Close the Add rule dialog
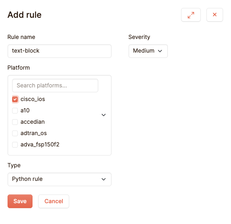This screenshot has width=231, height=224. coord(214,15)
